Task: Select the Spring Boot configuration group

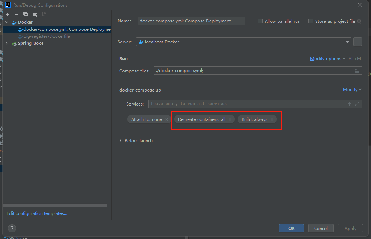Action: 30,43
